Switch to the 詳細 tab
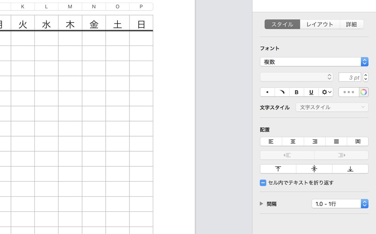 point(352,24)
